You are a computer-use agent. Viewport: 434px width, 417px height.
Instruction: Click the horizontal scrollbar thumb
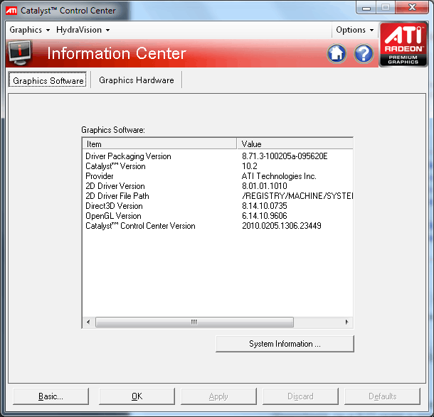coord(194,322)
